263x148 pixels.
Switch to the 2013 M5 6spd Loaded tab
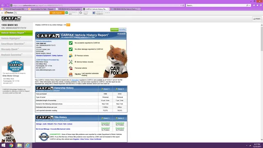[14, 9]
